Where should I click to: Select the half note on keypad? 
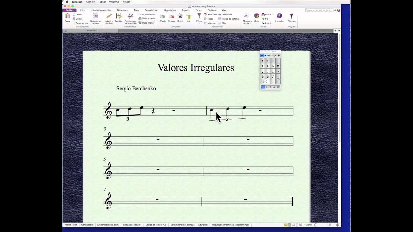tap(267, 71)
